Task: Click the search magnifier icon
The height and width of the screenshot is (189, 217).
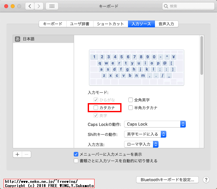Action: click(x=166, y=6)
